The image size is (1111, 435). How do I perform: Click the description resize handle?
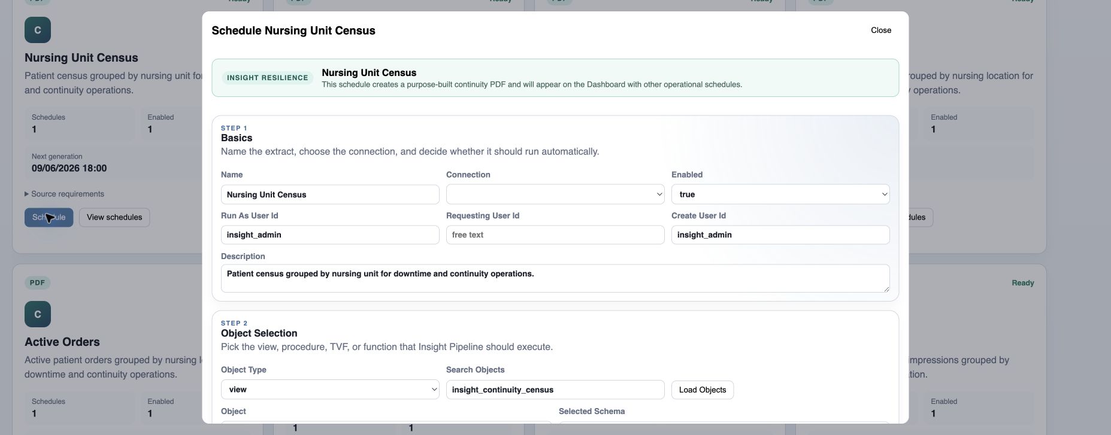pos(886,289)
